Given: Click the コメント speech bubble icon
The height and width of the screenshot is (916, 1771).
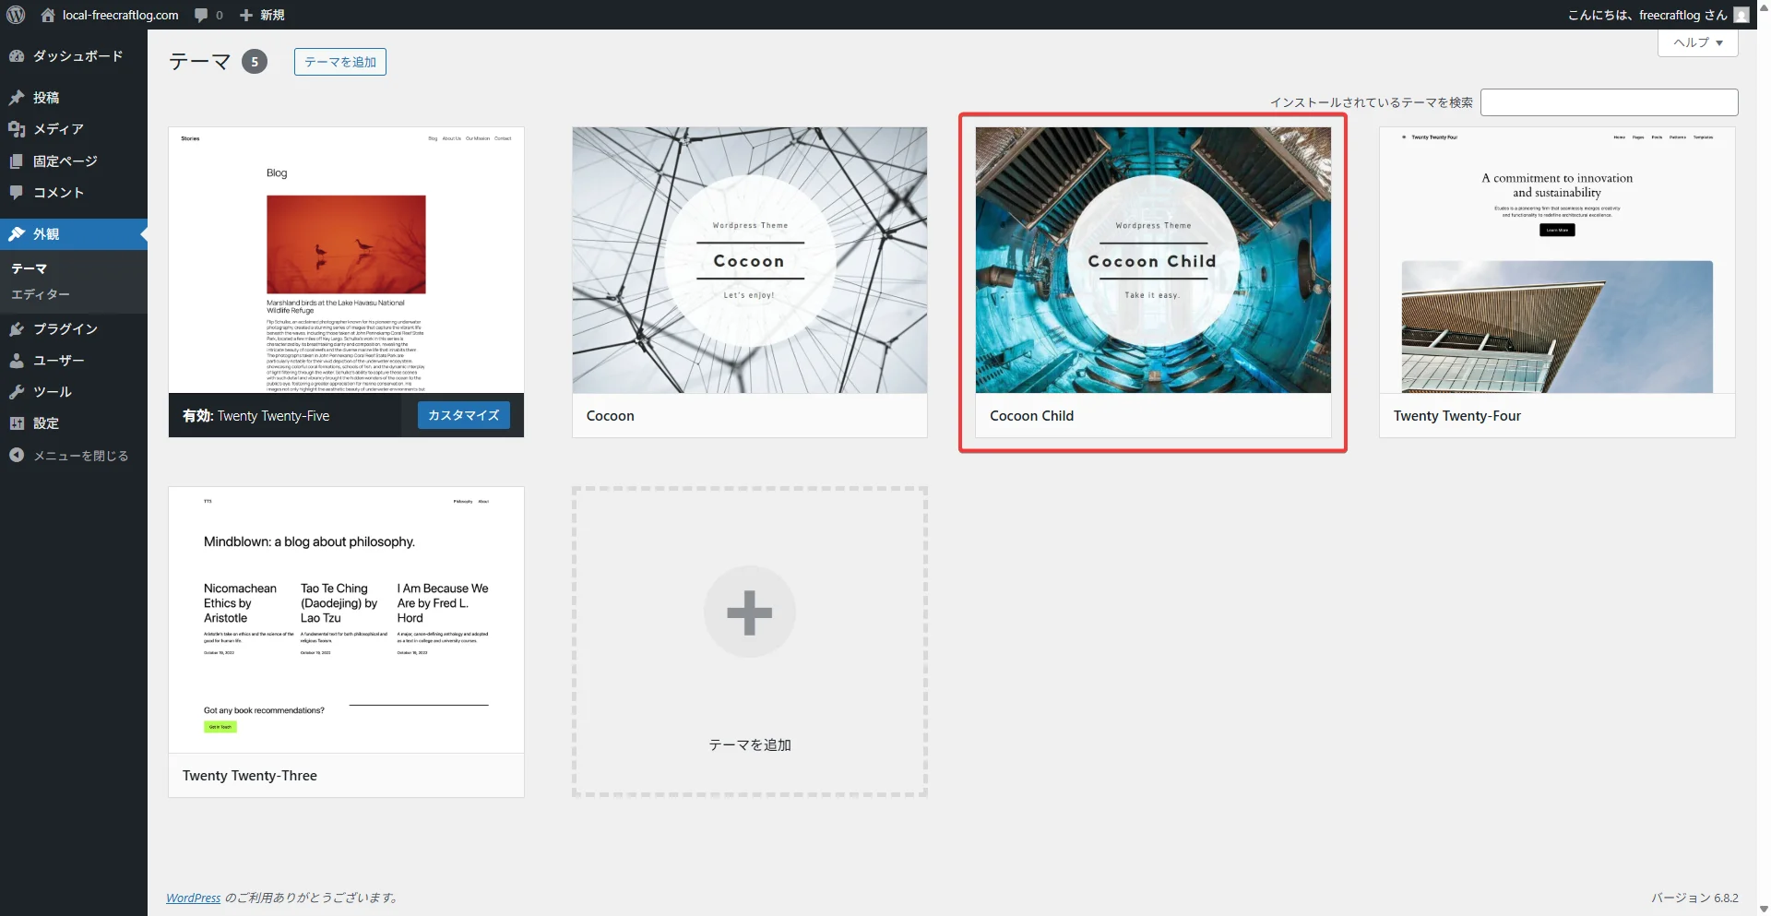Looking at the screenshot, I should [x=17, y=193].
